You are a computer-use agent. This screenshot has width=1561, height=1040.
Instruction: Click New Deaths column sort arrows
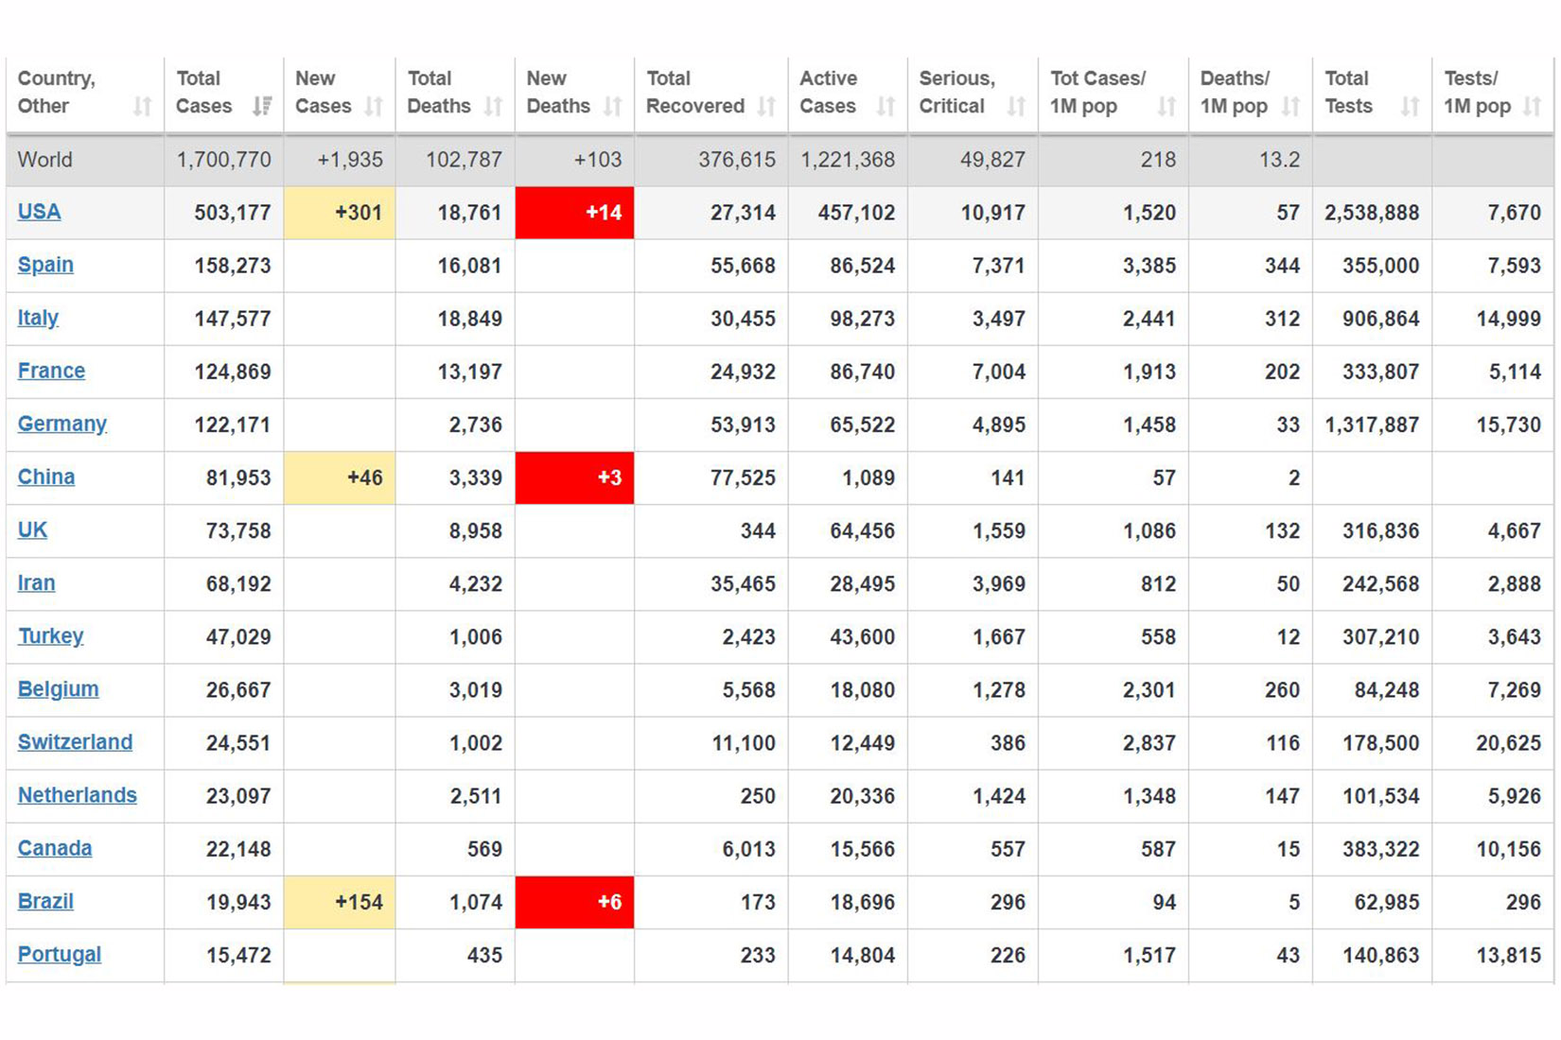pyautogui.click(x=613, y=107)
